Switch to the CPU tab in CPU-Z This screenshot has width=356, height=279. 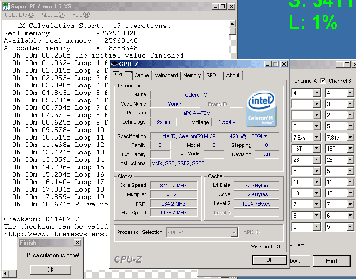pyautogui.click(x=122, y=75)
